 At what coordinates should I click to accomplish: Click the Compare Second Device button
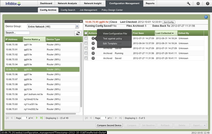coord(110,125)
